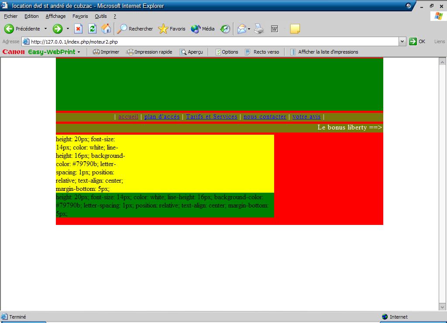The image size is (447, 323).
Task: Click Imprimer in the Easy-WebPrint toolbar
Action: point(106,52)
